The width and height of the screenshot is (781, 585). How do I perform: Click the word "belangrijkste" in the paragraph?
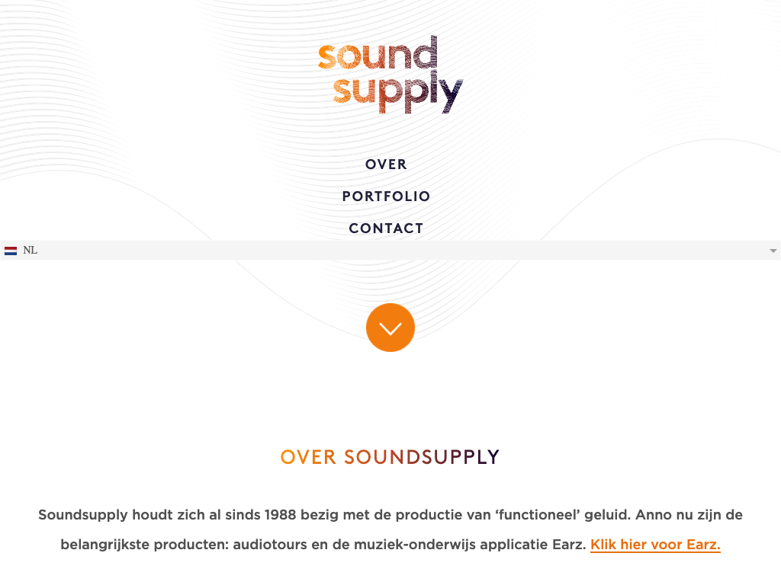105,545
